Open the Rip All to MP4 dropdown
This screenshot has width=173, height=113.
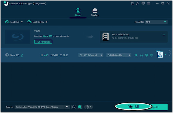(x=156, y=22)
